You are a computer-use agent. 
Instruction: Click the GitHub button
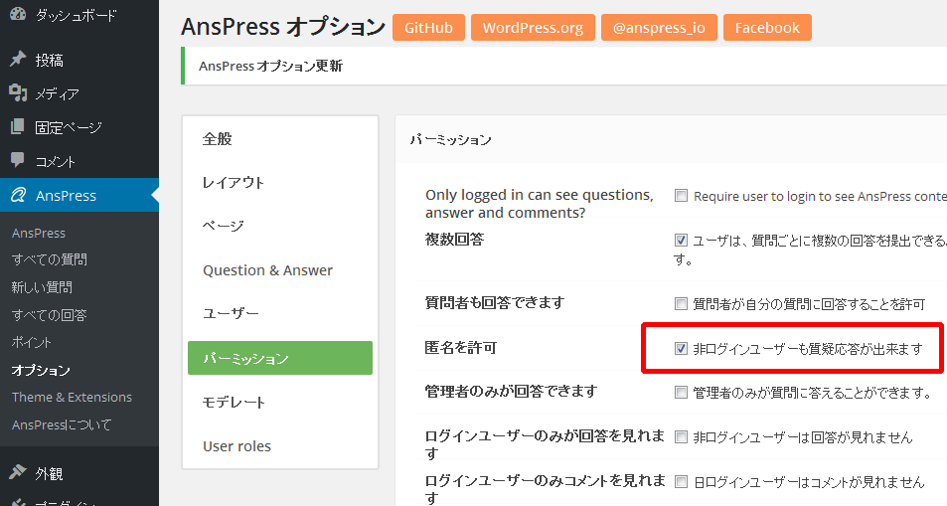429,27
